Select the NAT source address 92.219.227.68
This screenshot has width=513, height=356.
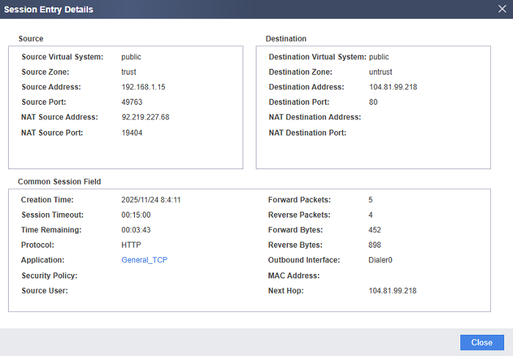tap(145, 117)
